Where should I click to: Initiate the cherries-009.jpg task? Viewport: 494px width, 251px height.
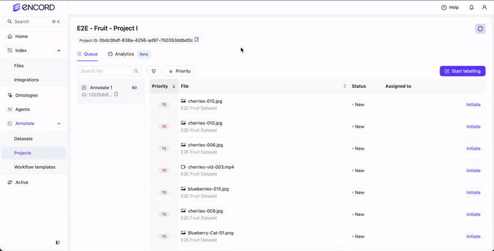[x=473, y=215]
